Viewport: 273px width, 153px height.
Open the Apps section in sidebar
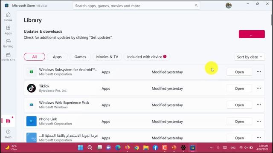pos(8,30)
